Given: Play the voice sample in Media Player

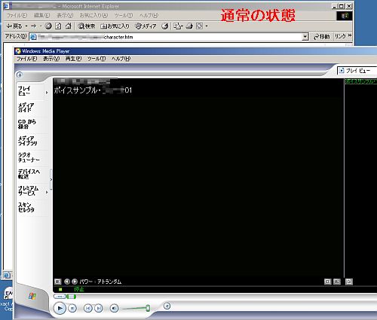Looking at the screenshot, I should pyautogui.click(x=60, y=308).
